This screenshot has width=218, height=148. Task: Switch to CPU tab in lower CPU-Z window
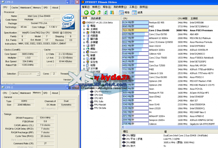tap(5, 93)
